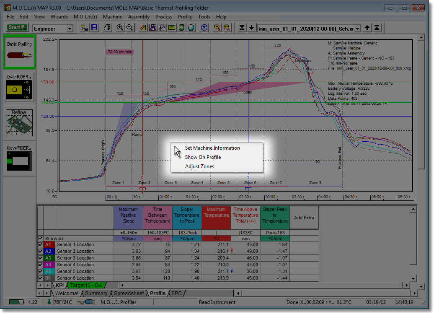This screenshot has height=314, width=434.
Task: Click the Time Above Temperature column header
Action: coord(246,218)
